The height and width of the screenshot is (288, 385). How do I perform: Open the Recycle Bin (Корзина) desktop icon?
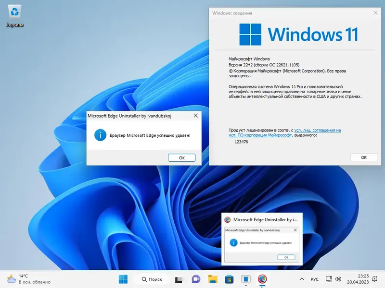click(14, 16)
